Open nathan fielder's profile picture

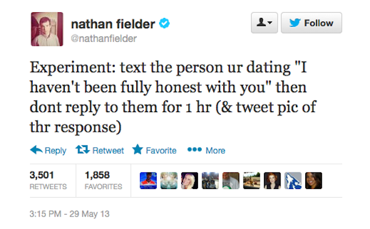click(x=47, y=29)
